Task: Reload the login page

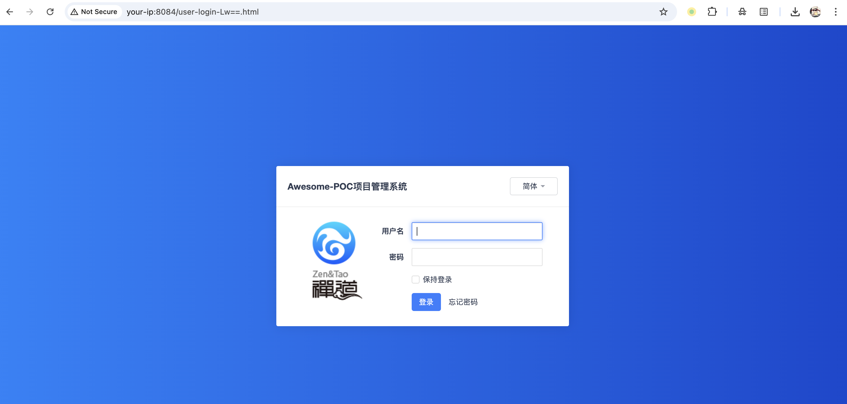Action: pyautogui.click(x=50, y=12)
